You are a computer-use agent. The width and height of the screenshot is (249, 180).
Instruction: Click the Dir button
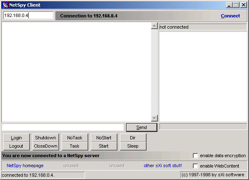click(x=133, y=138)
